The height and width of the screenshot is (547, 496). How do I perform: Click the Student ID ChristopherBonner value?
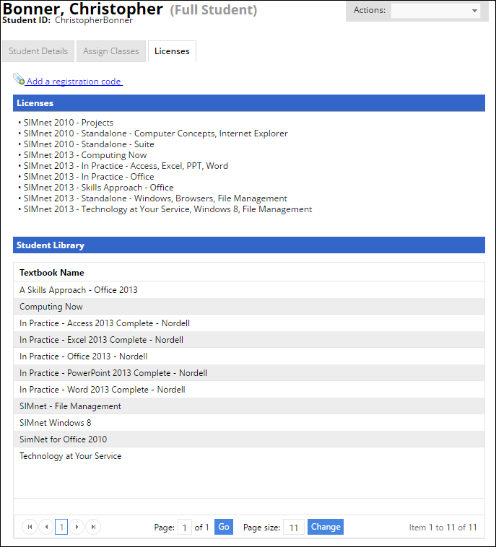coord(94,20)
